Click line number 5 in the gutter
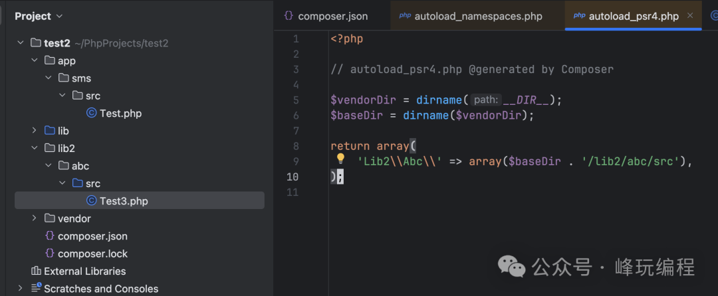The width and height of the screenshot is (718, 296). 295,100
